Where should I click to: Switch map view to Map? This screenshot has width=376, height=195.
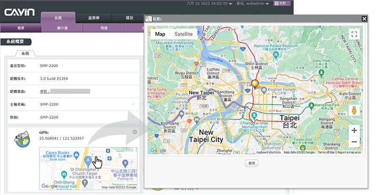(160, 34)
